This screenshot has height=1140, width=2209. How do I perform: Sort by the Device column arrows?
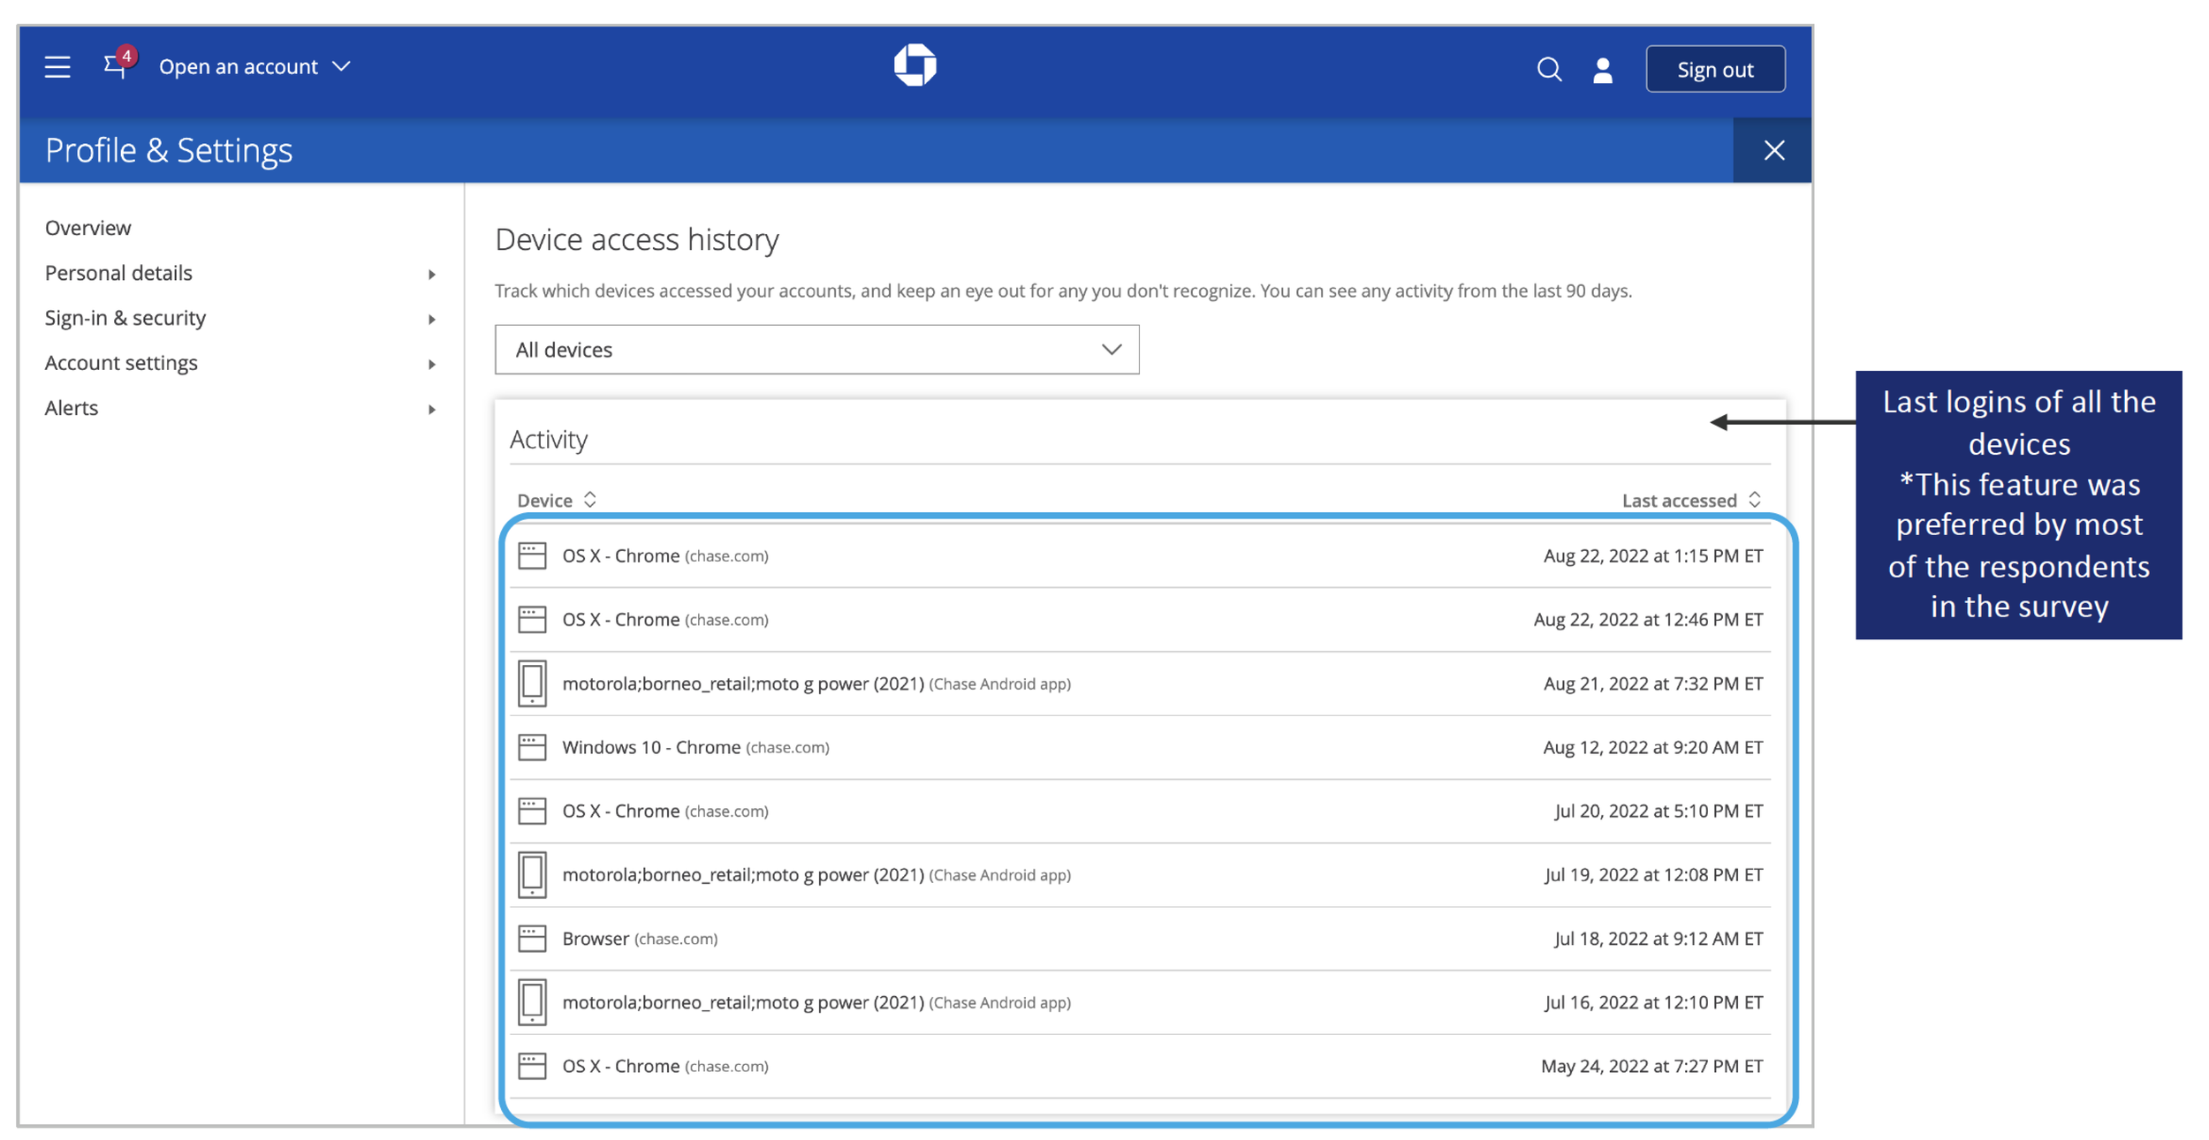[589, 500]
